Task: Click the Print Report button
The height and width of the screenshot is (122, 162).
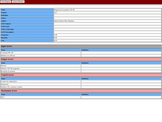Action: pyautogui.click(x=6, y=2)
